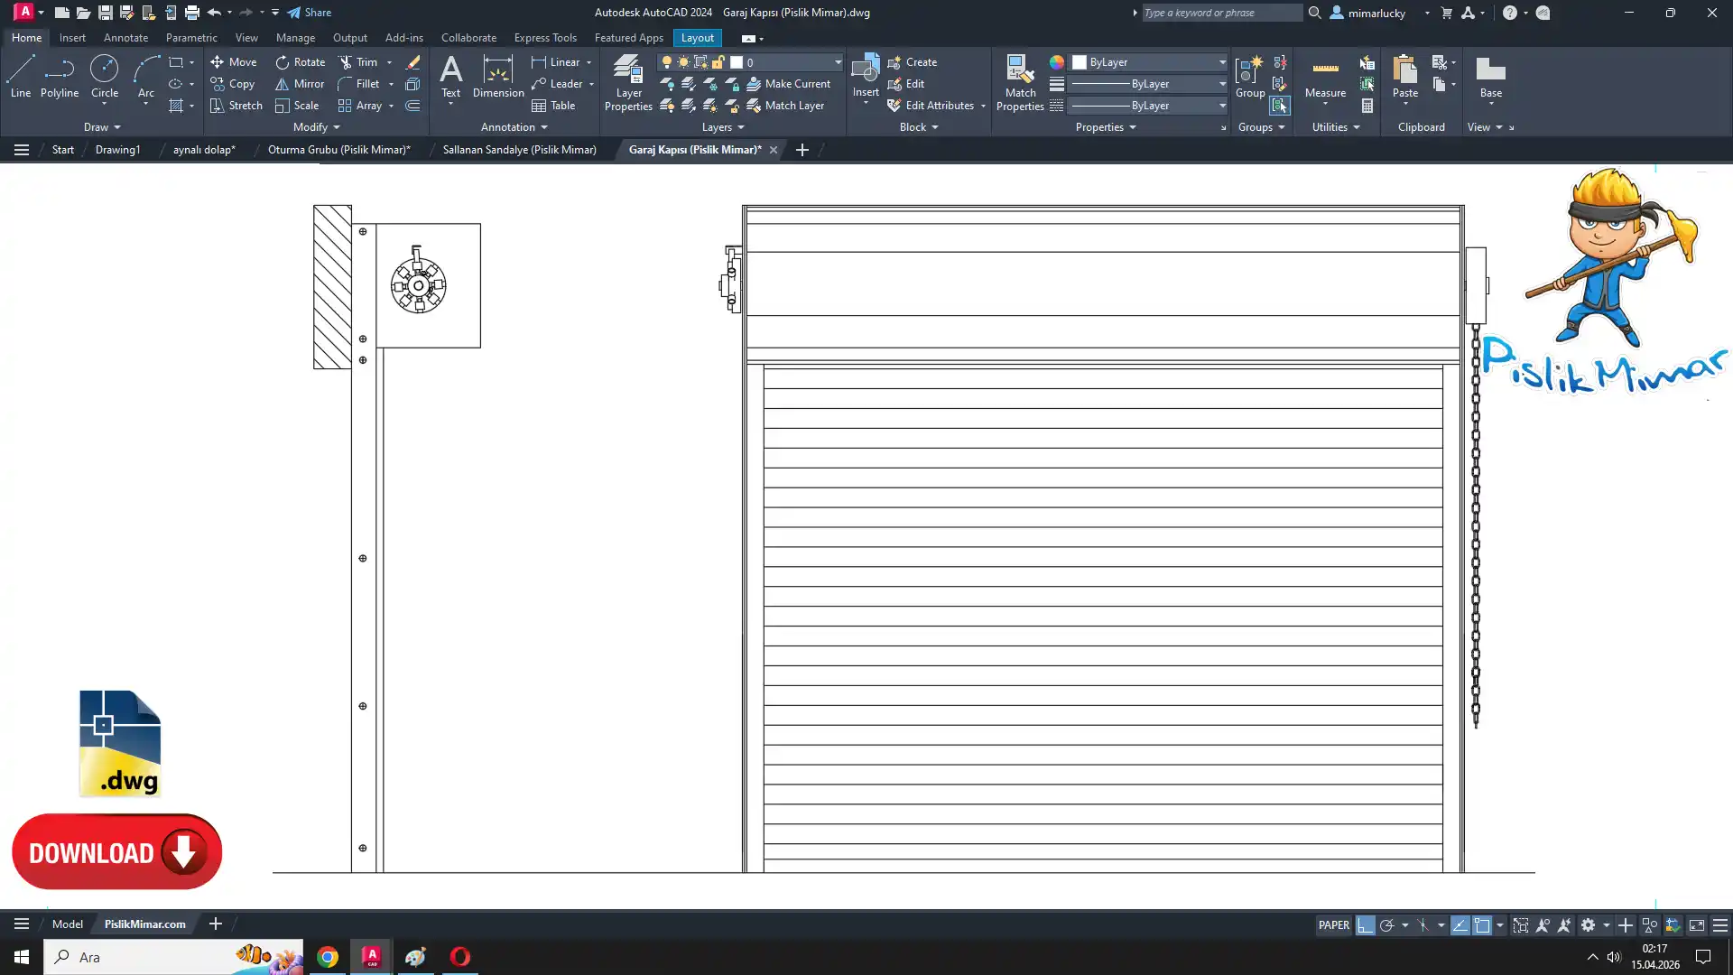The image size is (1733, 975).
Task: Open the layer name dropdown list
Action: pyautogui.click(x=837, y=62)
